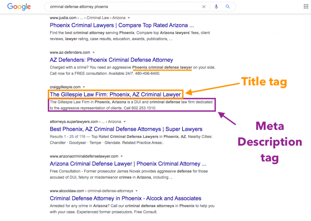Click the snippet 'The Gillespie Law Firm in Phoenix, Arizona is'

point(131,105)
